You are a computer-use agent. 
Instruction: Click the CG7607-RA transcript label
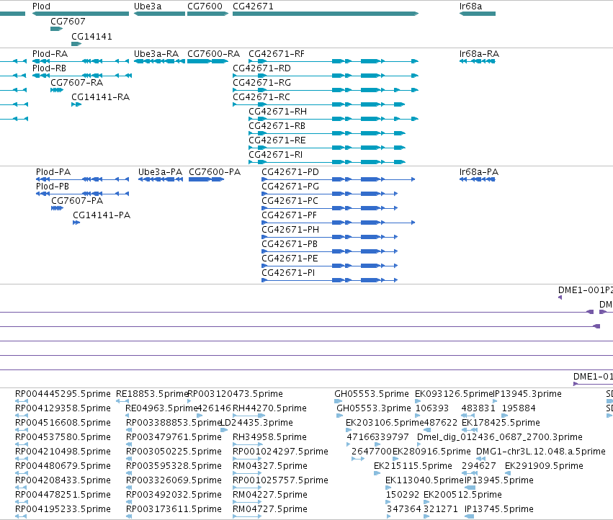click(x=76, y=83)
